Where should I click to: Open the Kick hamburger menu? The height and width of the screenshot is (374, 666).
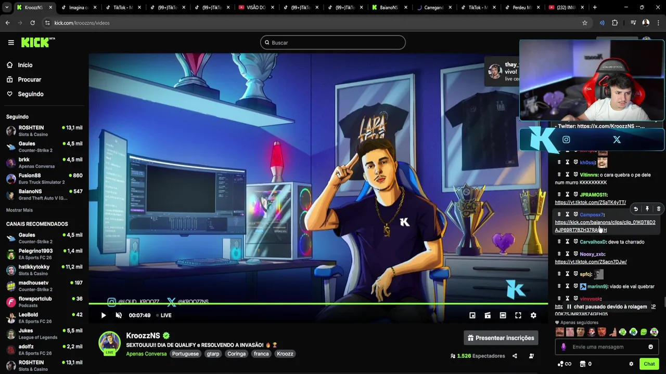pos(11,43)
